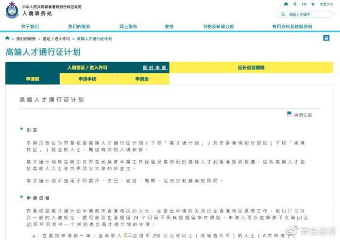The height and width of the screenshot is (240, 340).
Task: Open 网上服务 menu
Action: point(128,26)
